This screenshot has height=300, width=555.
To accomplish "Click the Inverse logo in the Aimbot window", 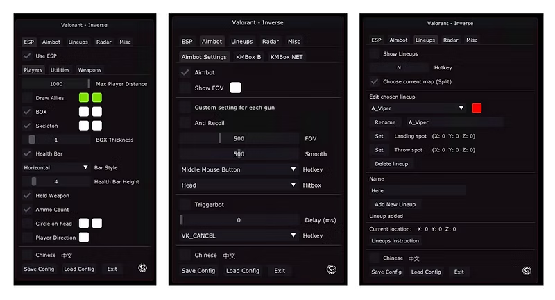I will [332, 269].
